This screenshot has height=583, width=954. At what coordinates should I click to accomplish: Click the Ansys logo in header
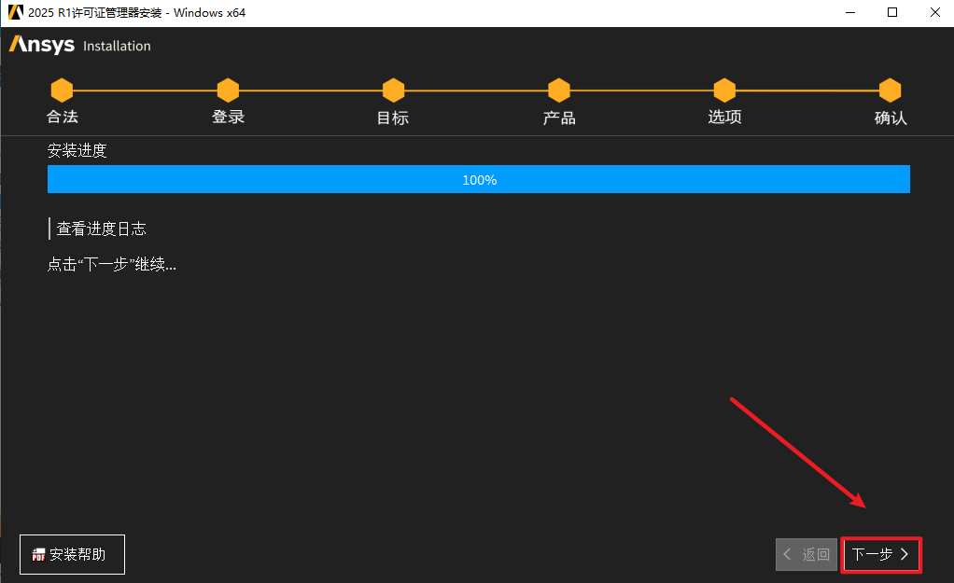coord(41,45)
